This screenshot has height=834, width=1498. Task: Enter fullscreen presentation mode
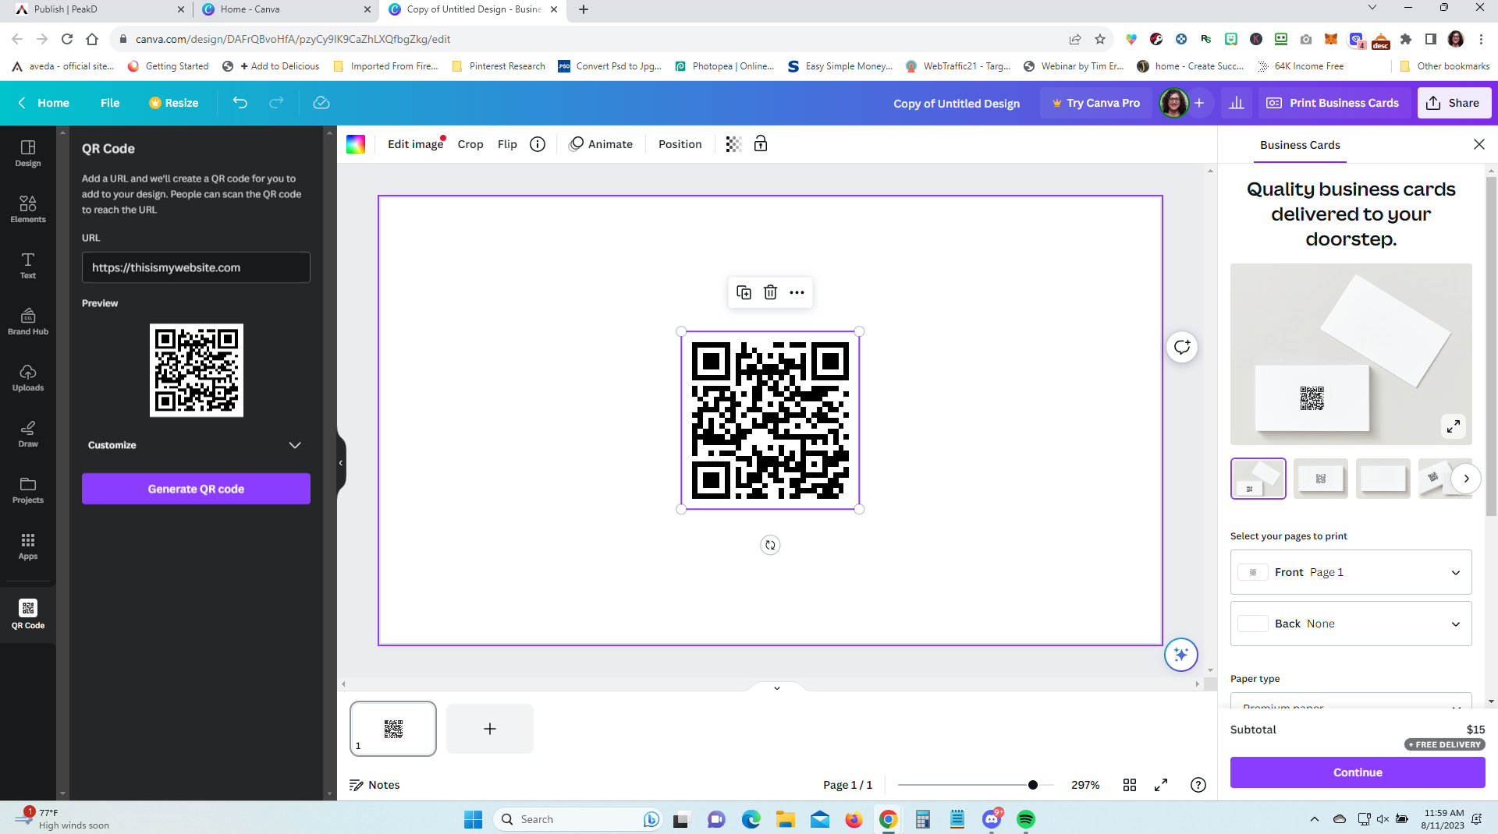[x=1161, y=785]
